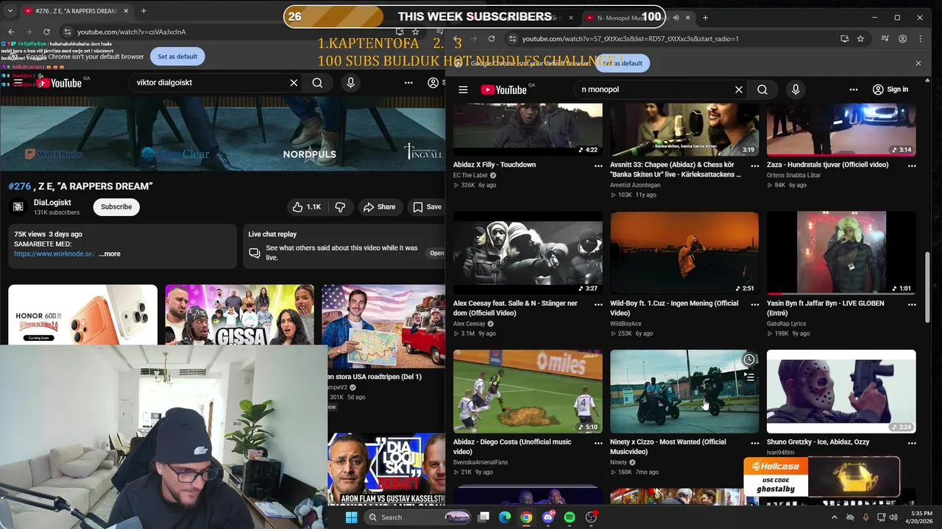942x529 pixels.
Task: Dismiss the default browser infobar in right window
Action: (918, 63)
